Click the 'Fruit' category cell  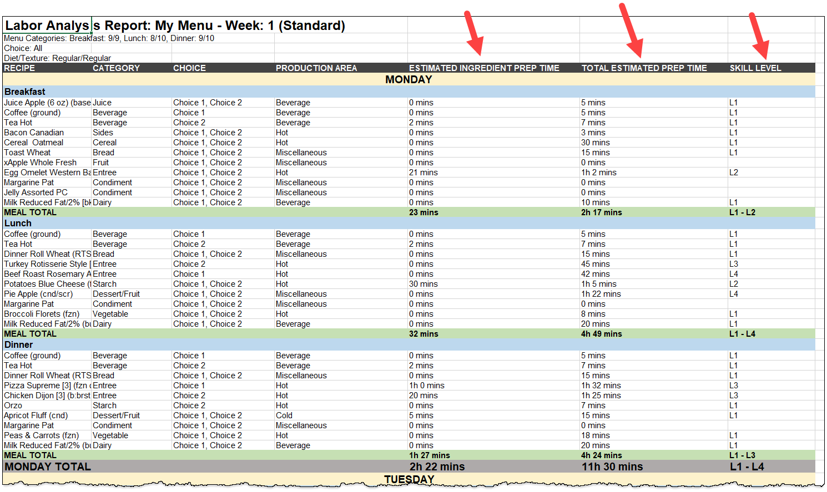coord(100,163)
